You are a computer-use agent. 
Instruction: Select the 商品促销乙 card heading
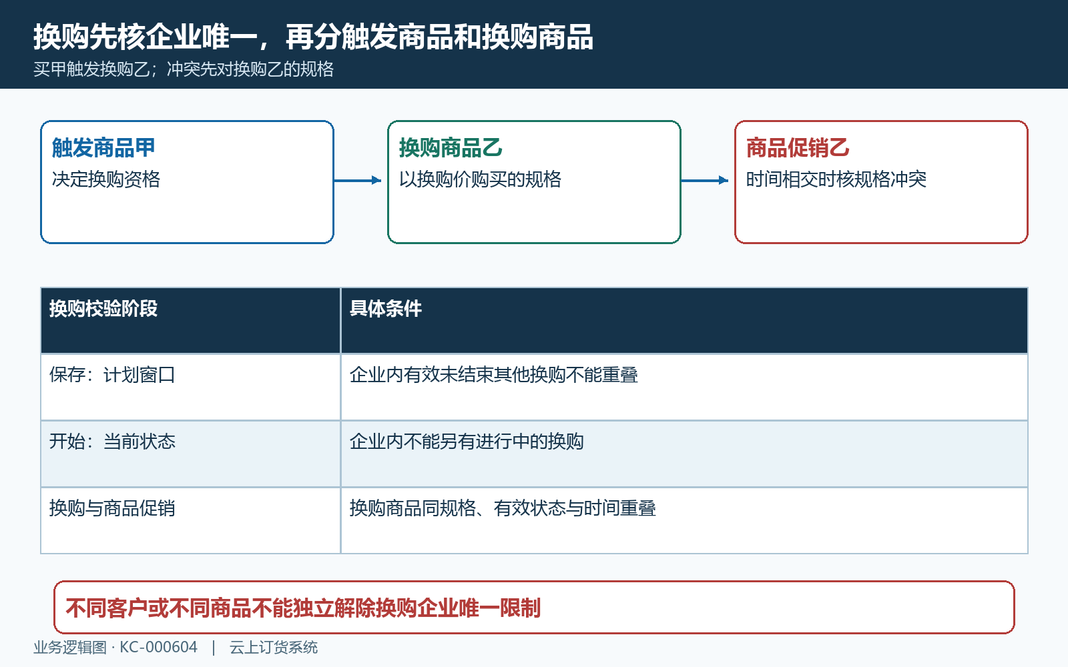798,147
